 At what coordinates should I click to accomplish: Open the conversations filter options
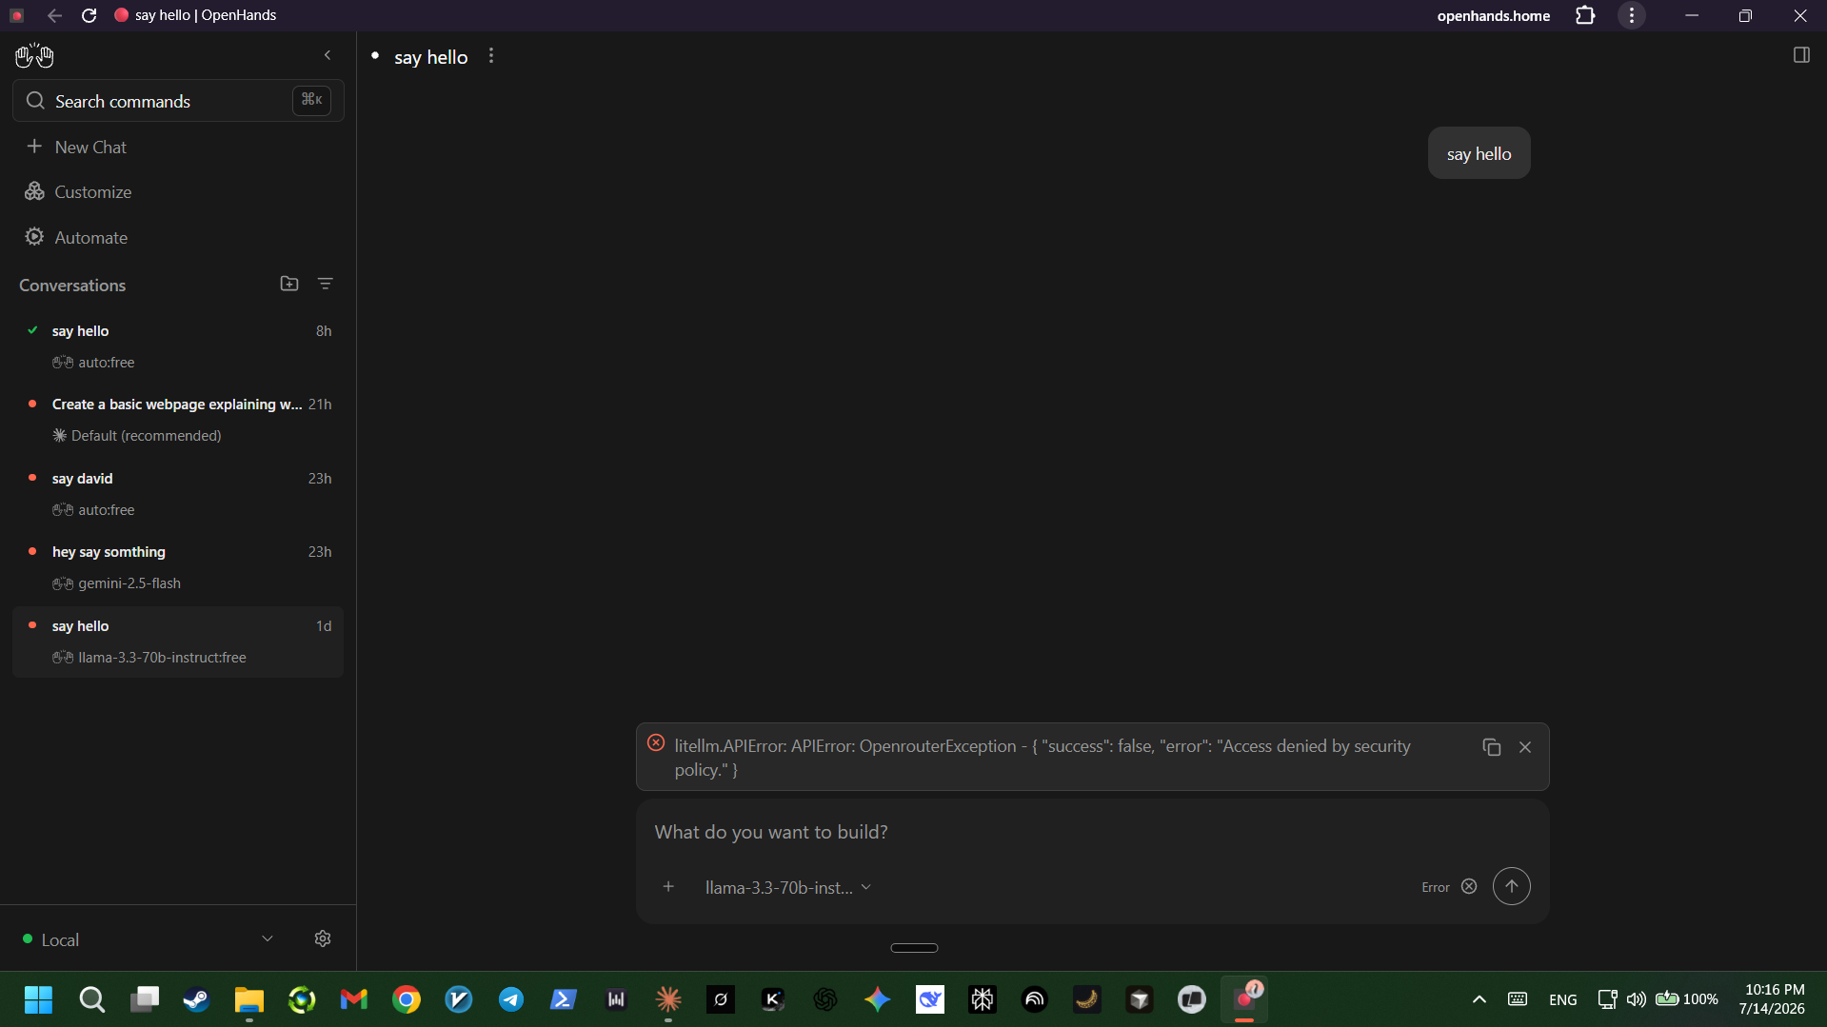[x=325, y=284]
